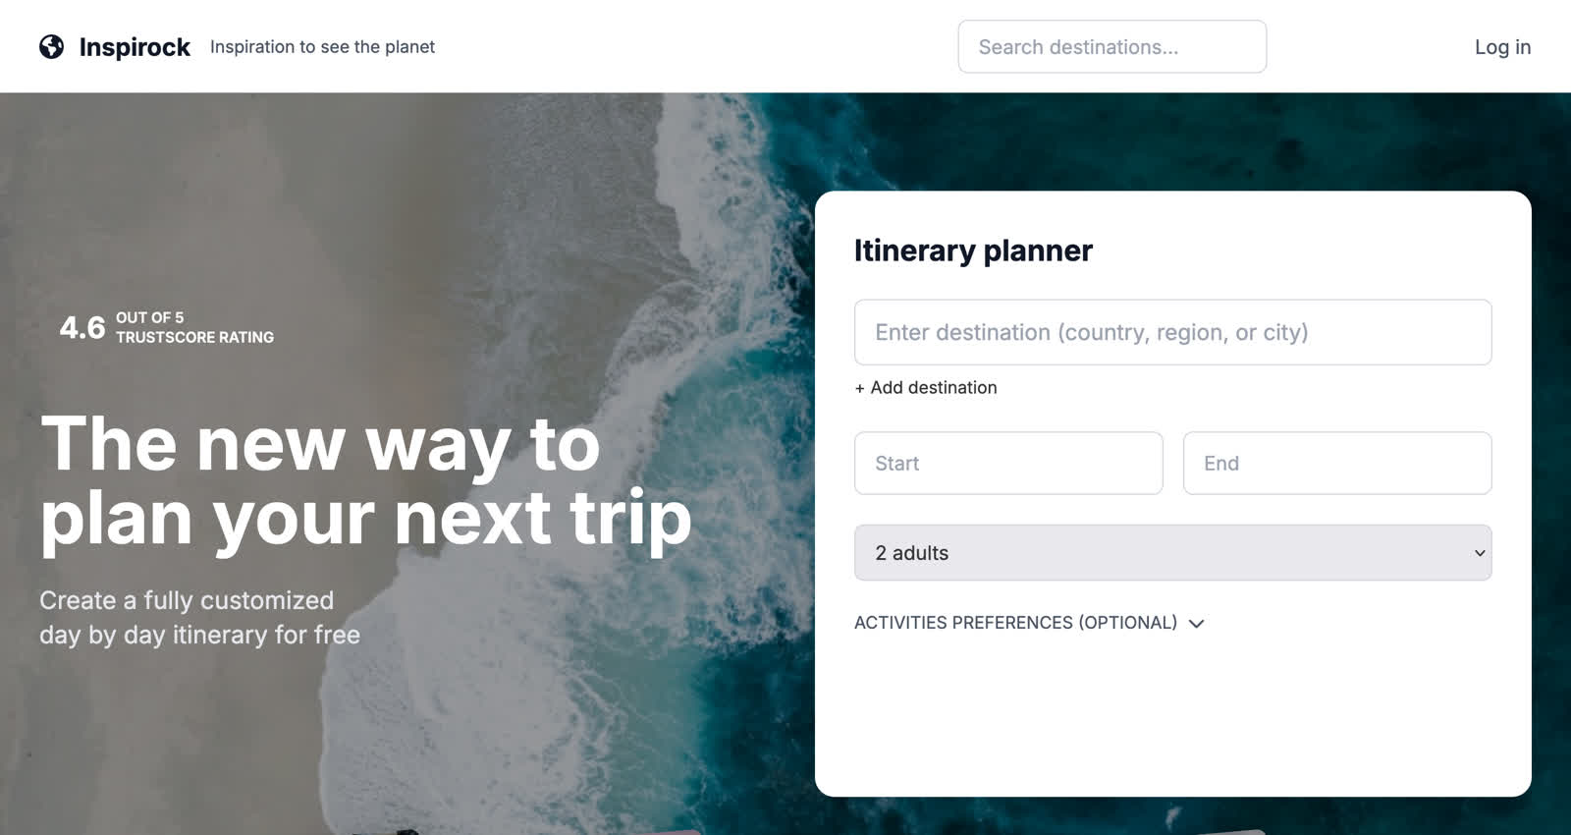The height and width of the screenshot is (835, 1571).
Task: Click the chevron beside Activities Preferences
Action: coord(1196,624)
